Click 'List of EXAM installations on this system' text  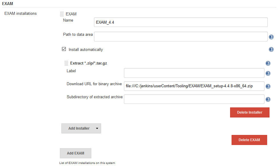(87, 163)
